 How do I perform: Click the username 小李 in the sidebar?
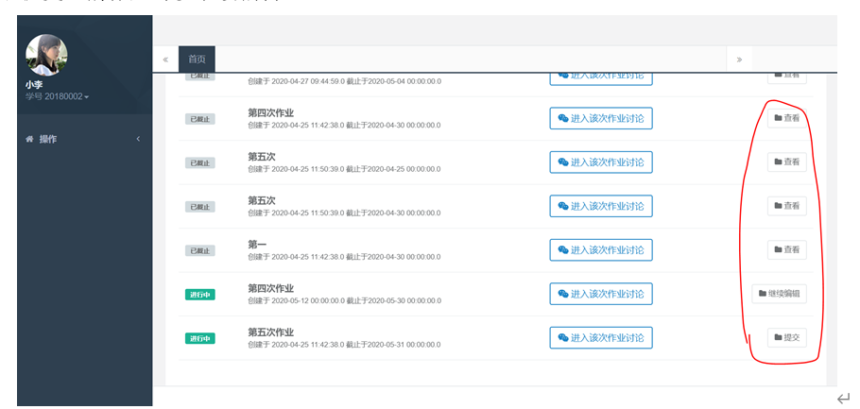pos(34,85)
